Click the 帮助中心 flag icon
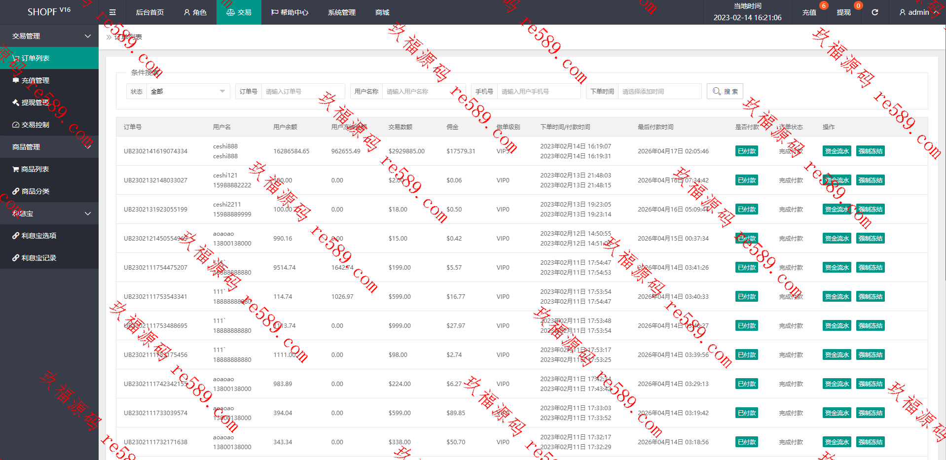Screen dimensions: 946x460 [275, 12]
